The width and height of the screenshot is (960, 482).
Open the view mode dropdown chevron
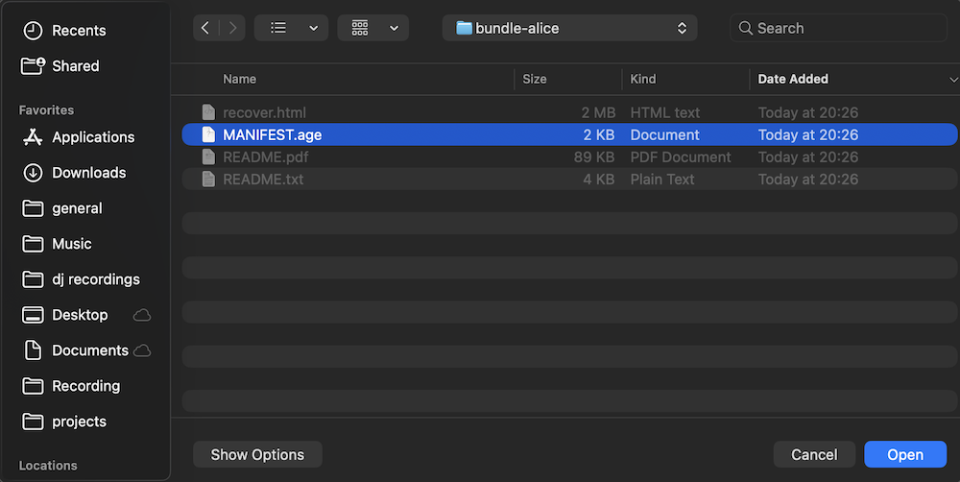[314, 28]
